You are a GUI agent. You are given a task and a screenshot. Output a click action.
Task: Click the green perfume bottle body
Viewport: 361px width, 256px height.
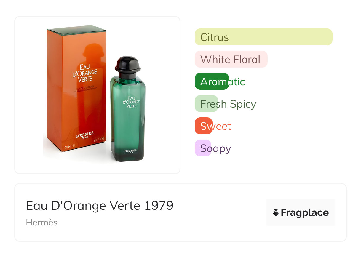[x=128, y=124]
